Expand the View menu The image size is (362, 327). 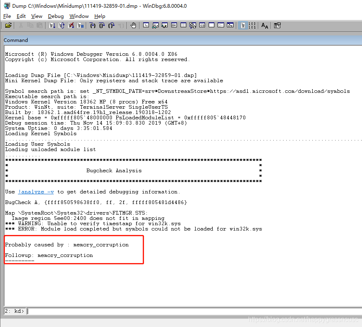[37, 16]
